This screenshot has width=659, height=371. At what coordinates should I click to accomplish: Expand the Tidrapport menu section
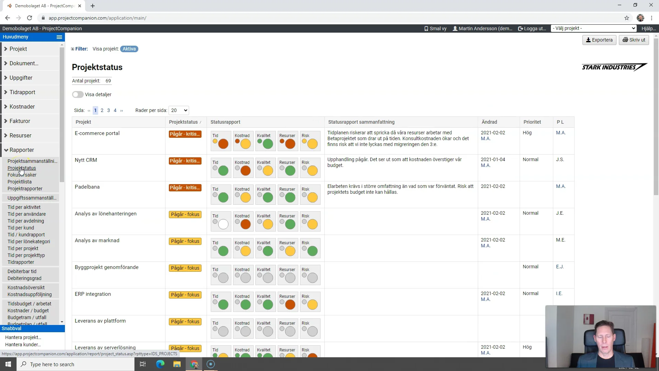click(31, 92)
